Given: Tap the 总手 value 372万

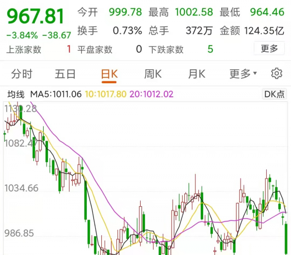Looking at the screenshot, I should click(x=199, y=30).
